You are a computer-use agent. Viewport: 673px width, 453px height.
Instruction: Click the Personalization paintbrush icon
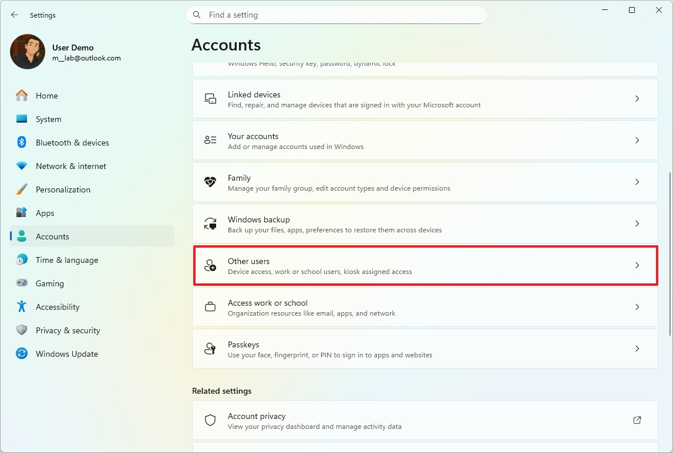(22, 189)
